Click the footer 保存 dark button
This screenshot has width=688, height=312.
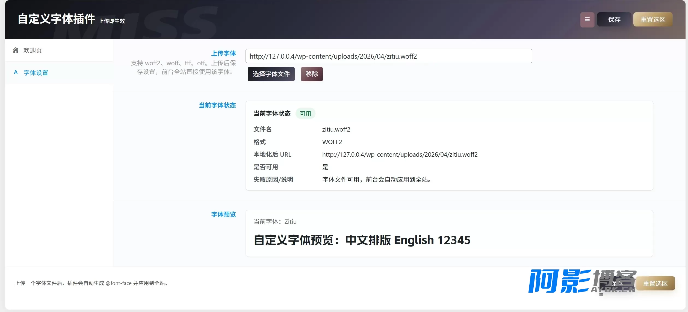(617, 283)
